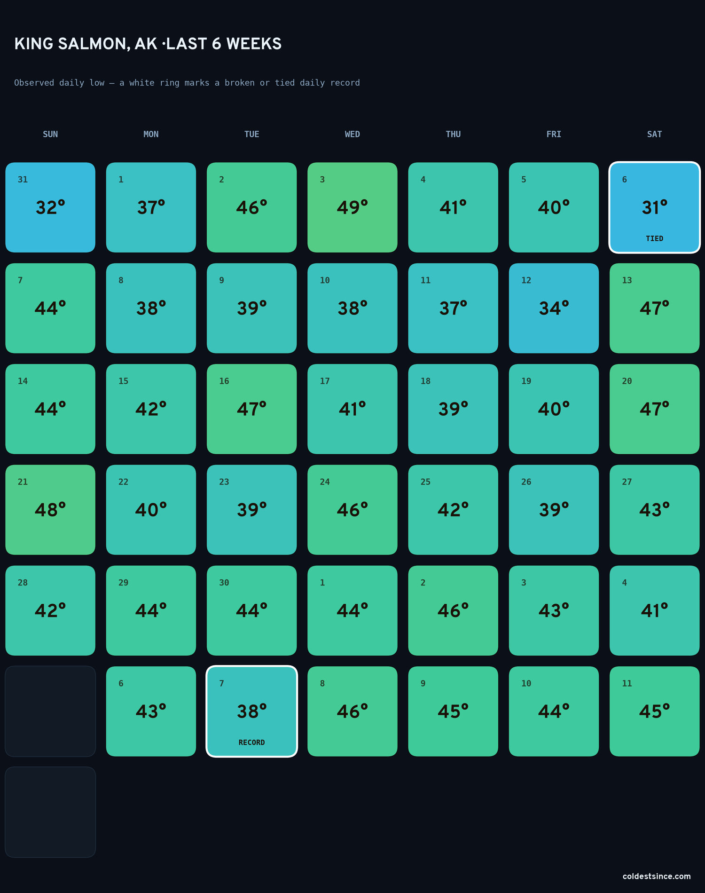Open the day 11 tile showing 45°
This screenshot has height=893, width=705.
pos(654,711)
